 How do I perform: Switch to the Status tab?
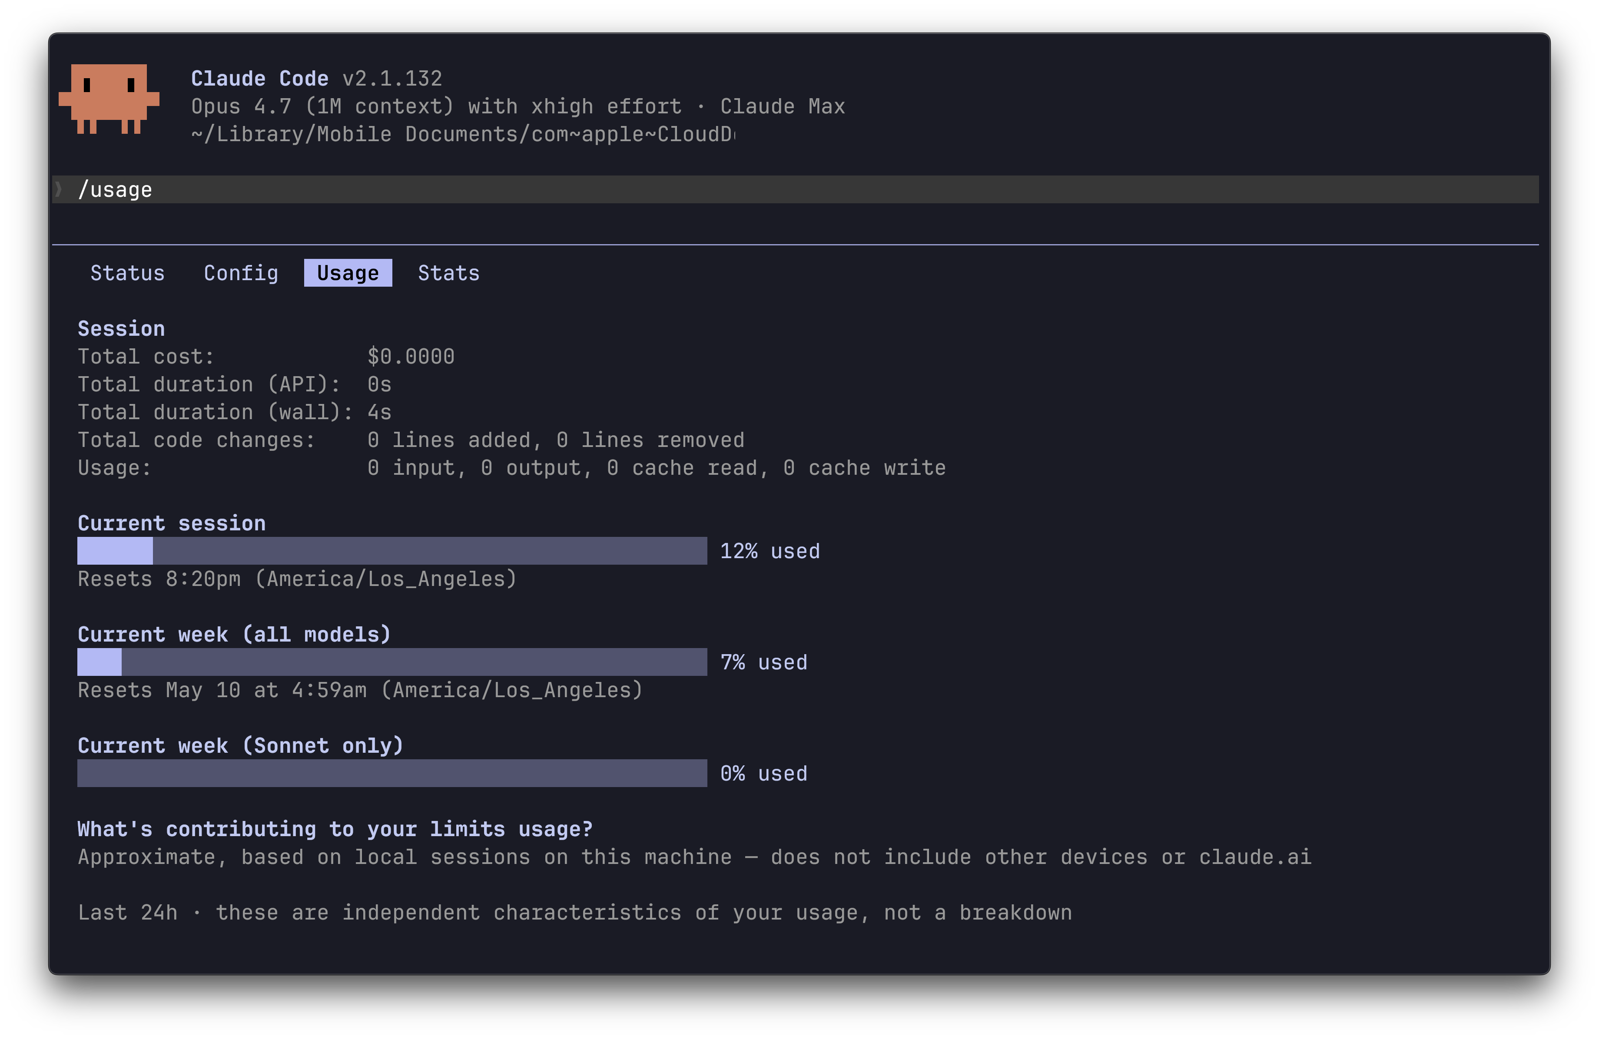pyautogui.click(x=128, y=273)
